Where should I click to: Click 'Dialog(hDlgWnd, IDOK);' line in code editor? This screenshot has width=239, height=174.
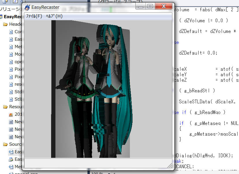203,156
